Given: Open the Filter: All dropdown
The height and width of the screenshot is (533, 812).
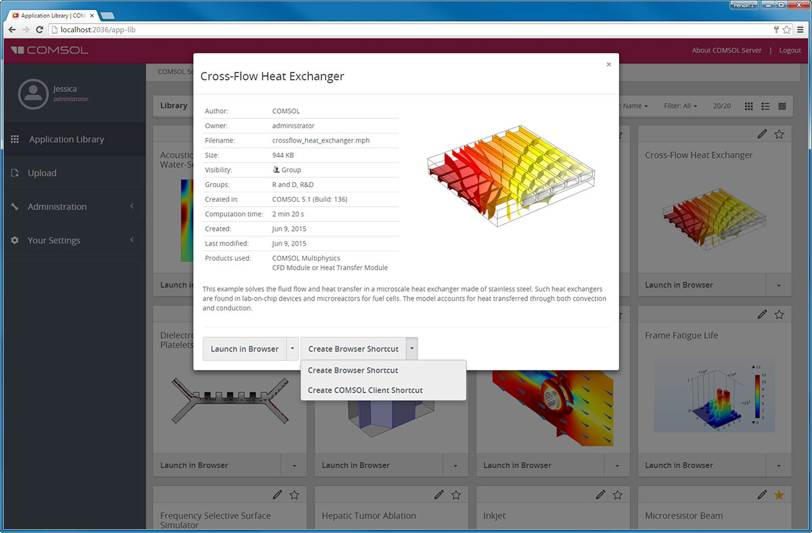Looking at the screenshot, I should [x=680, y=106].
